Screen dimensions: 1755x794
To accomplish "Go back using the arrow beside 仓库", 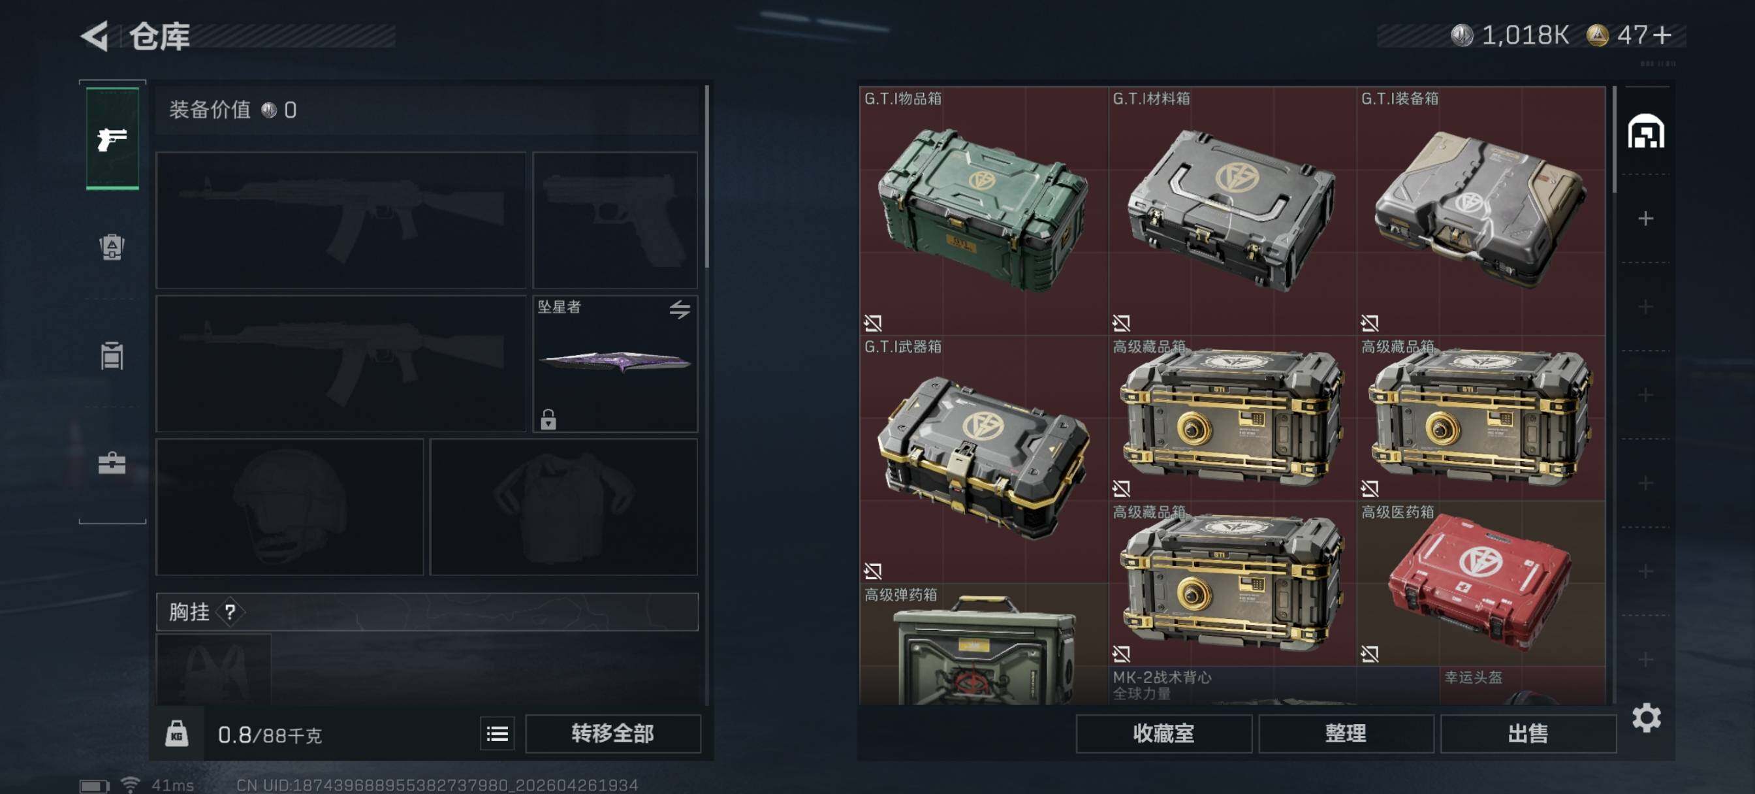I will coord(95,36).
